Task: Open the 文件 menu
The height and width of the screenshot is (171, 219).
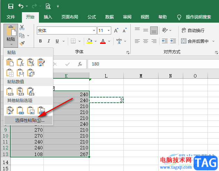Action: pyautogui.click(x=11, y=17)
